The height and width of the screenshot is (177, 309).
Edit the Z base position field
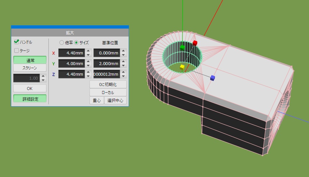[107, 74]
